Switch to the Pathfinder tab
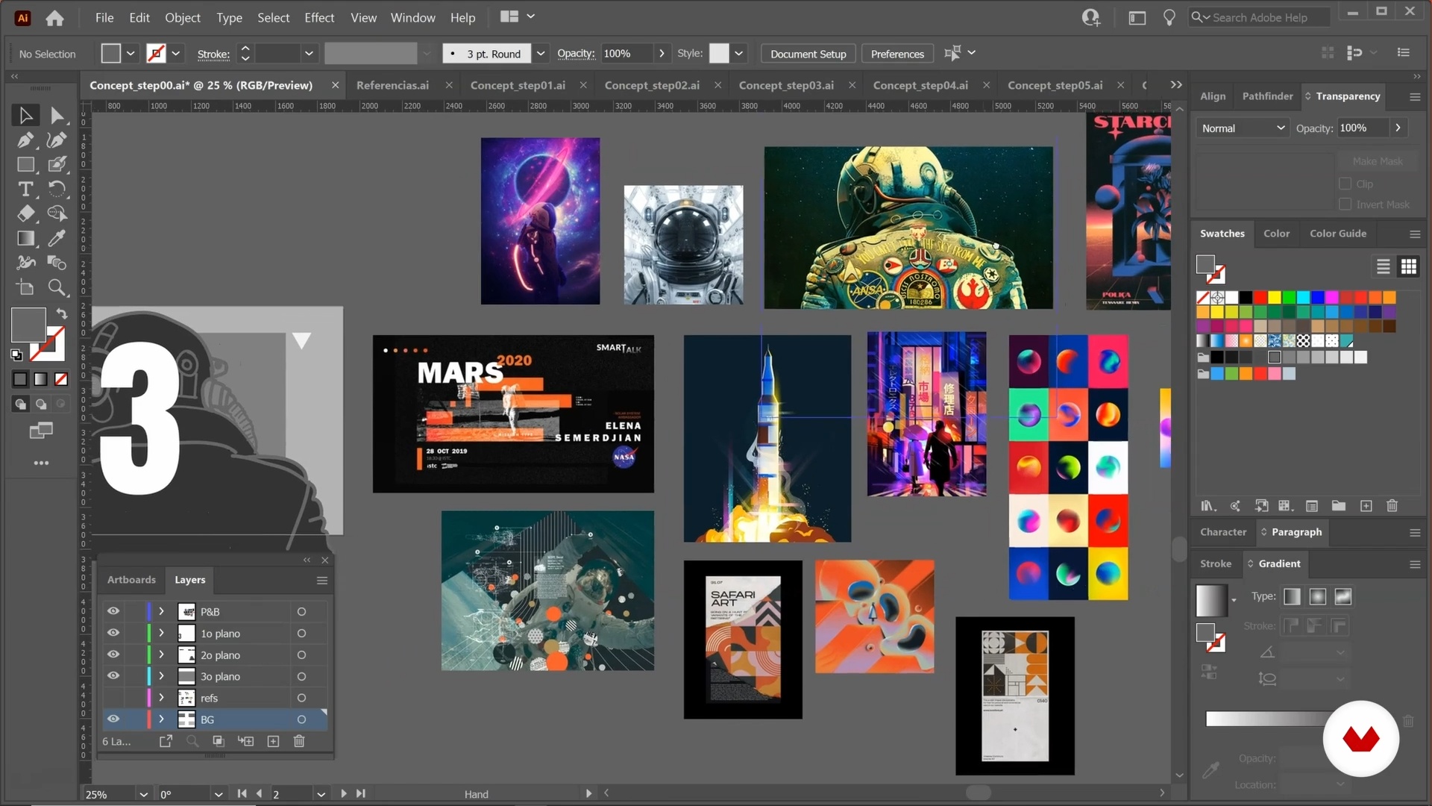Screen dimensions: 1432x806 click(x=1267, y=96)
